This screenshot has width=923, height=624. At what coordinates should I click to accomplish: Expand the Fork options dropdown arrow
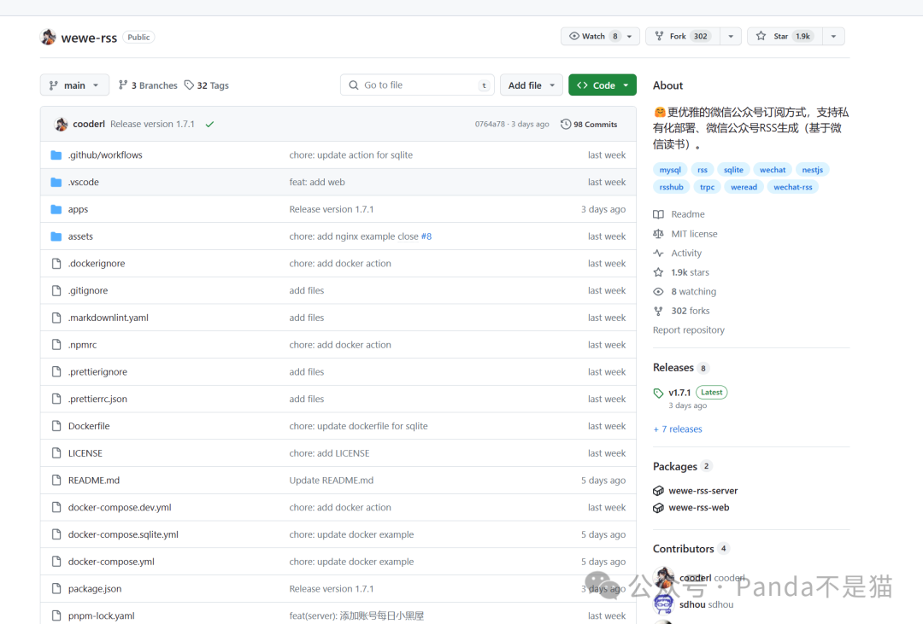[731, 37]
